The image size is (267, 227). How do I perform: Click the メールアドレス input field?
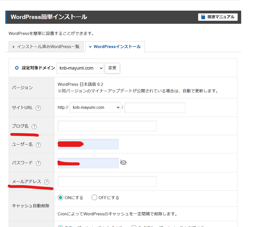tap(107, 181)
